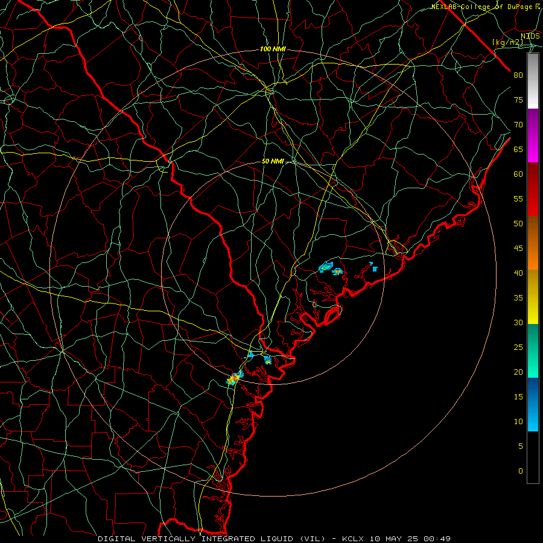Click the yellow-red storm cell on the 50 NMI ring
The image size is (543, 543).
click(235, 378)
